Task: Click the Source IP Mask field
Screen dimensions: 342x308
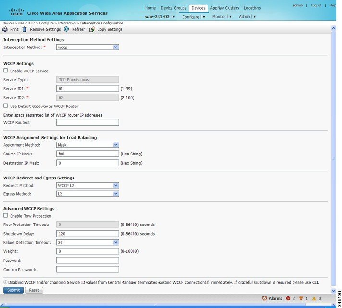Action: (x=87, y=154)
